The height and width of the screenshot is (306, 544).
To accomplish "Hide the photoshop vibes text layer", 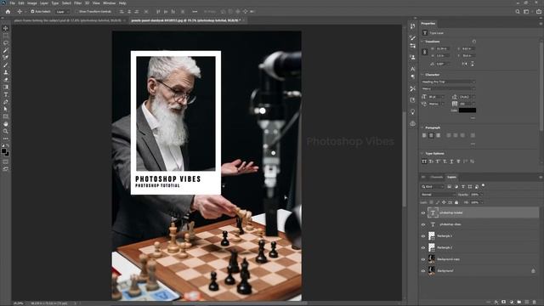I will pyautogui.click(x=423, y=224).
